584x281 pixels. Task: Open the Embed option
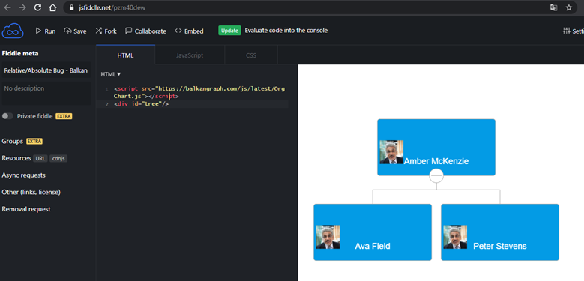[189, 31]
